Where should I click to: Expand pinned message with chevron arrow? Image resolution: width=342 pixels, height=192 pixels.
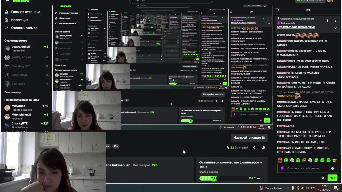335,28
